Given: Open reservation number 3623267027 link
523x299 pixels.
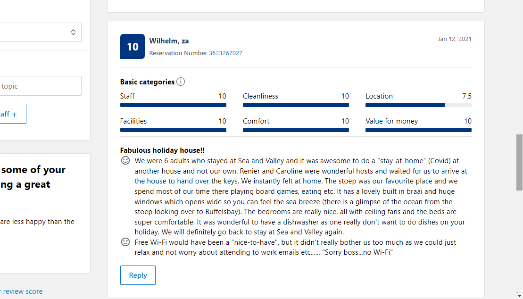Looking at the screenshot, I should [225, 53].
